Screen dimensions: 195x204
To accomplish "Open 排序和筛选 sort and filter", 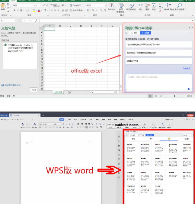I will [x=169, y=7].
